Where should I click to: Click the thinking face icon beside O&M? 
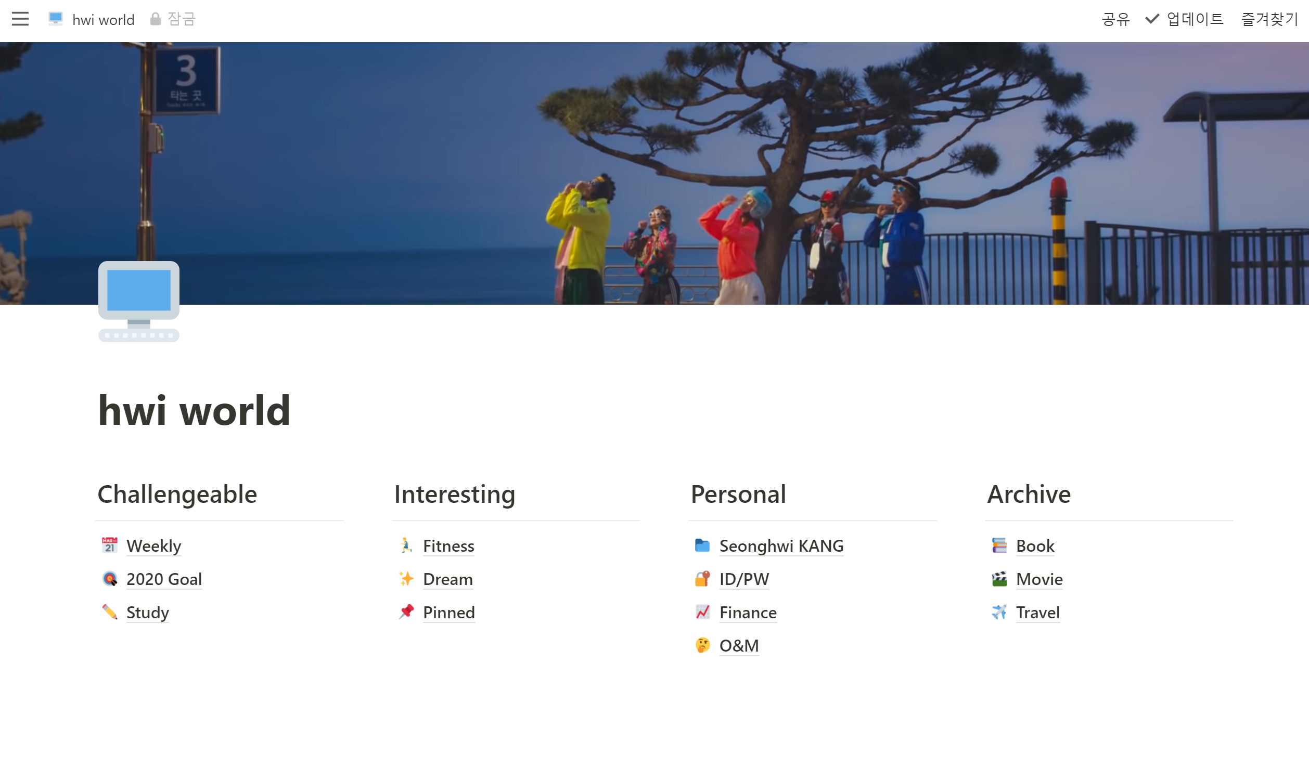click(x=702, y=644)
